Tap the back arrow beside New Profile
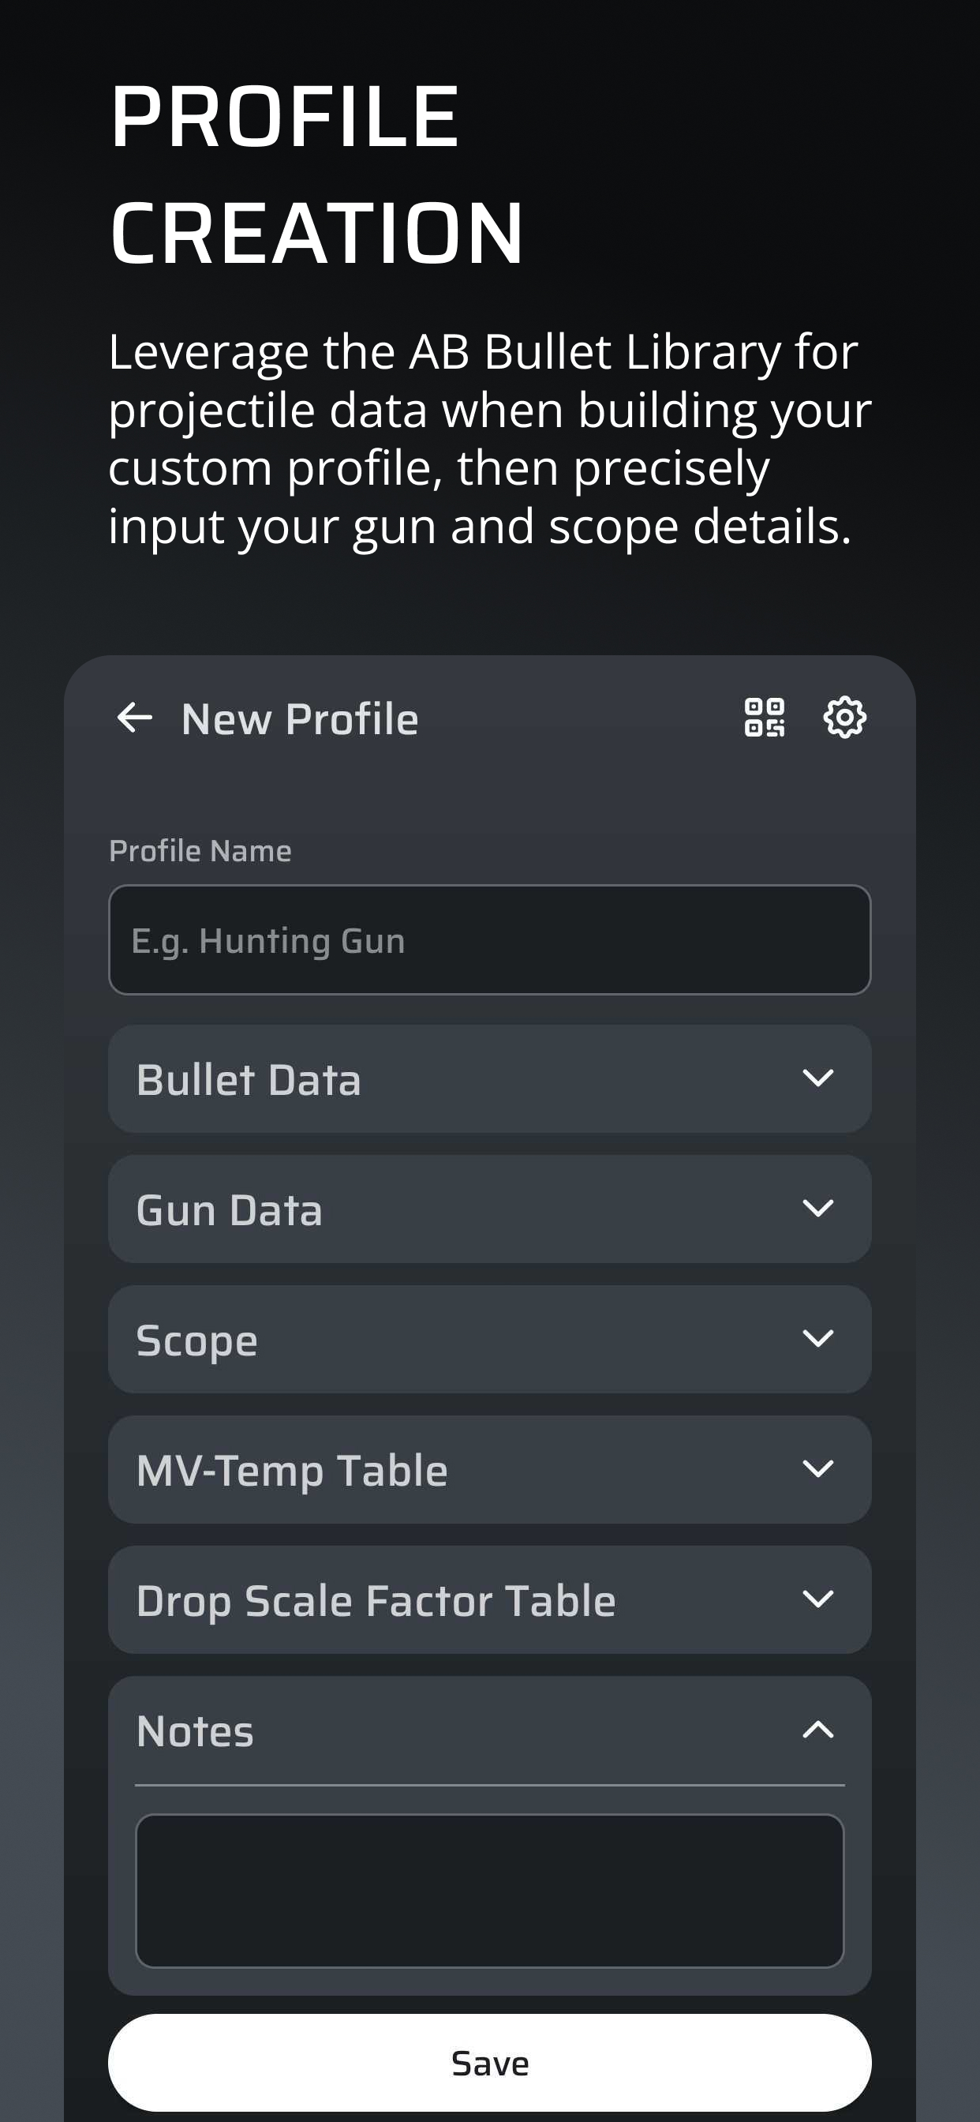980x2122 pixels. (135, 718)
